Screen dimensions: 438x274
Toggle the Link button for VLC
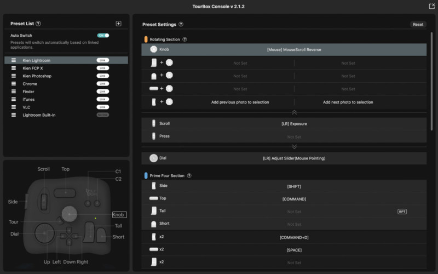click(103, 107)
